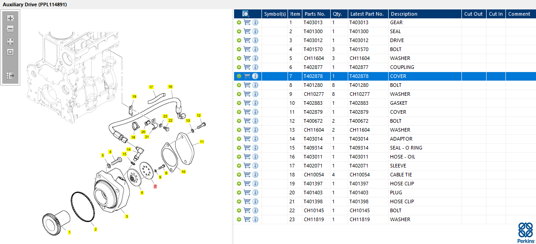Select callout 2 near the seal ring
The image size is (536, 244).
point(95,229)
